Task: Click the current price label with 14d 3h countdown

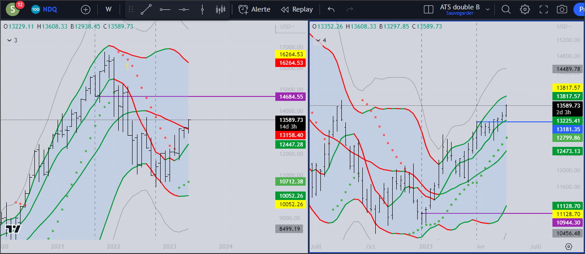Action: point(290,123)
